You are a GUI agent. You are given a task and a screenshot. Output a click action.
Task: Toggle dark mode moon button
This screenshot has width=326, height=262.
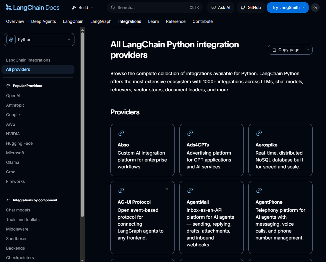[x=315, y=8]
